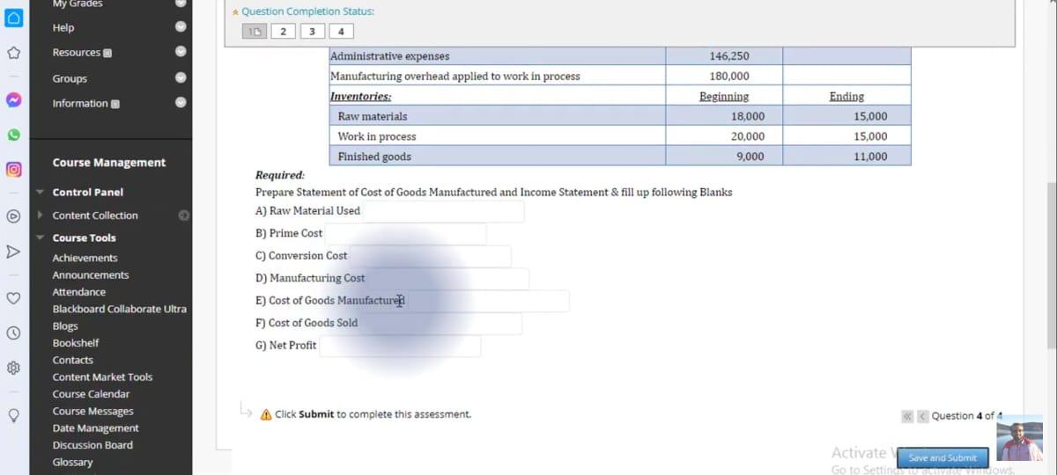Click the Raw materials ending value 15,000
Image resolution: width=1057 pixels, height=475 pixels.
(870, 116)
